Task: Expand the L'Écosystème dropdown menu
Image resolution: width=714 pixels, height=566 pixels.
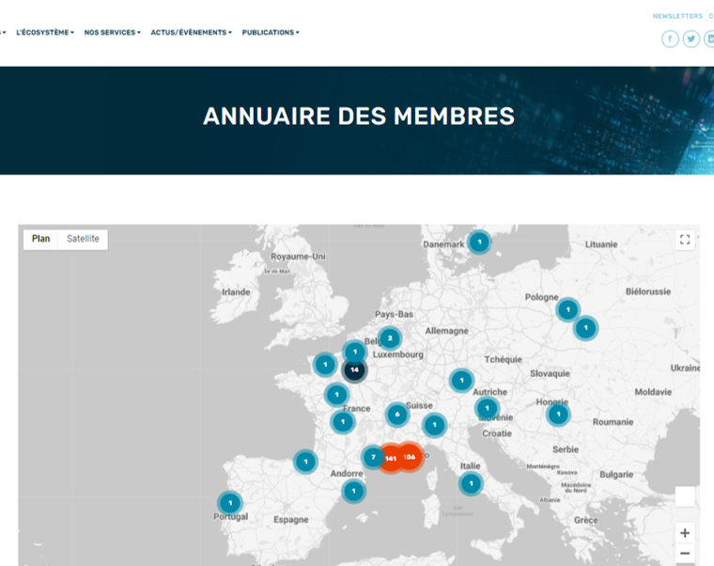Action: click(45, 32)
